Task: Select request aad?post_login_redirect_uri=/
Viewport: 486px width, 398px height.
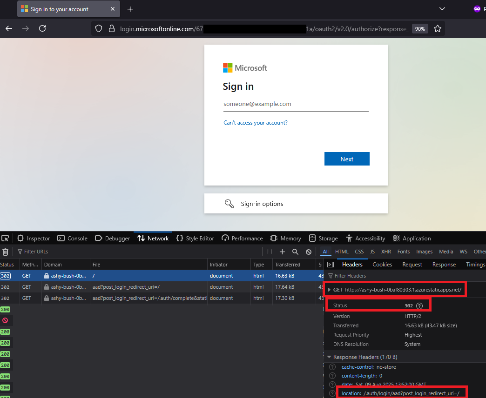Action: coord(162,287)
